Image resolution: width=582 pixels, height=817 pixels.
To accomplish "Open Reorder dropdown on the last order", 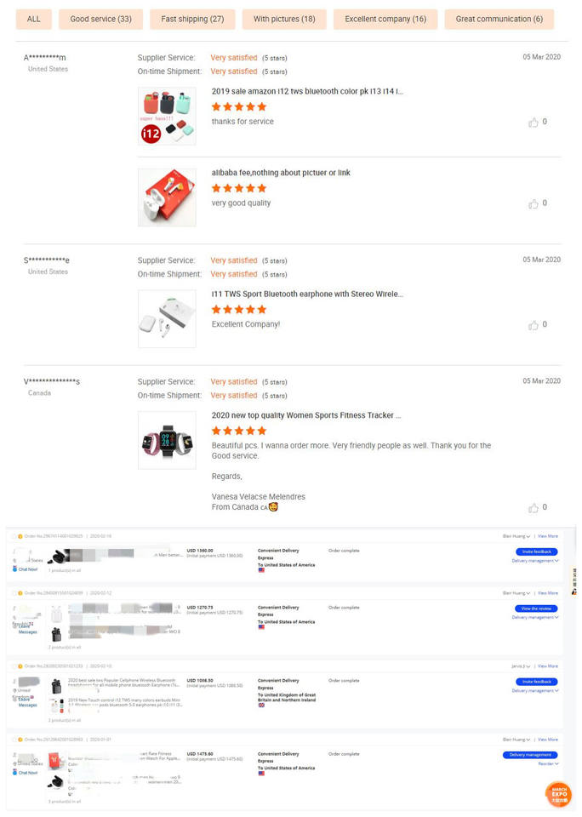I will (547, 763).
